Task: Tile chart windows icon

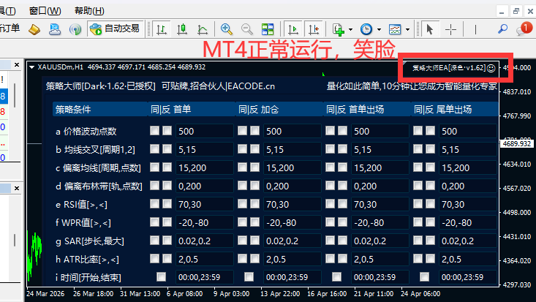Action: [x=268, y=29]
